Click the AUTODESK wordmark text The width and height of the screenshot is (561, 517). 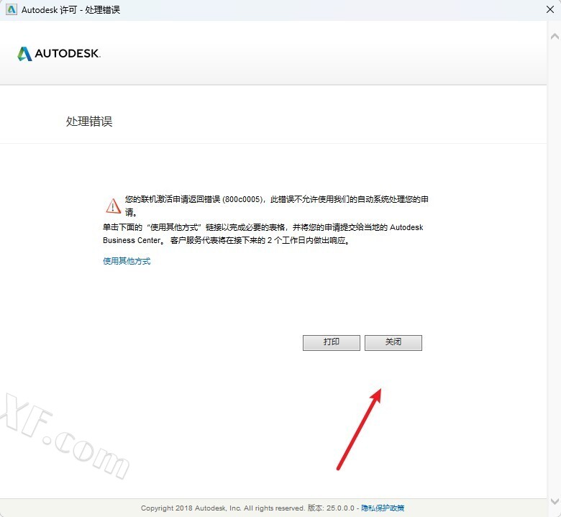click(68, 54)
